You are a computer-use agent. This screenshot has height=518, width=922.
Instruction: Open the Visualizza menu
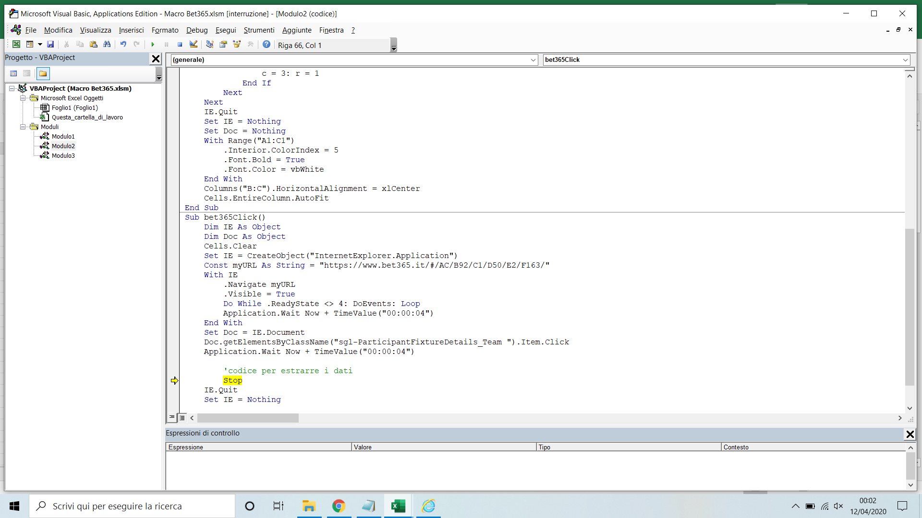(96, 30)
